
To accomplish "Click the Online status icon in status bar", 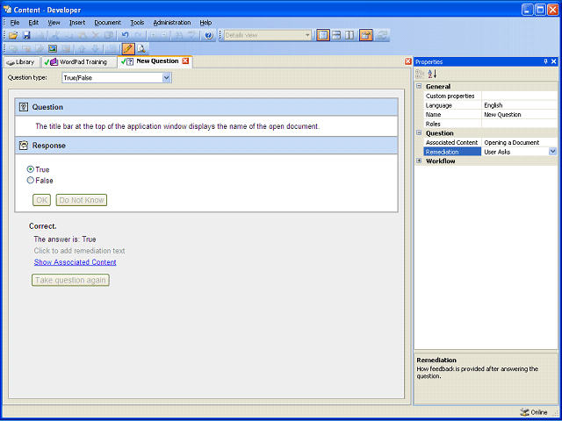I will pyautogui.click(x=524, y=412).
